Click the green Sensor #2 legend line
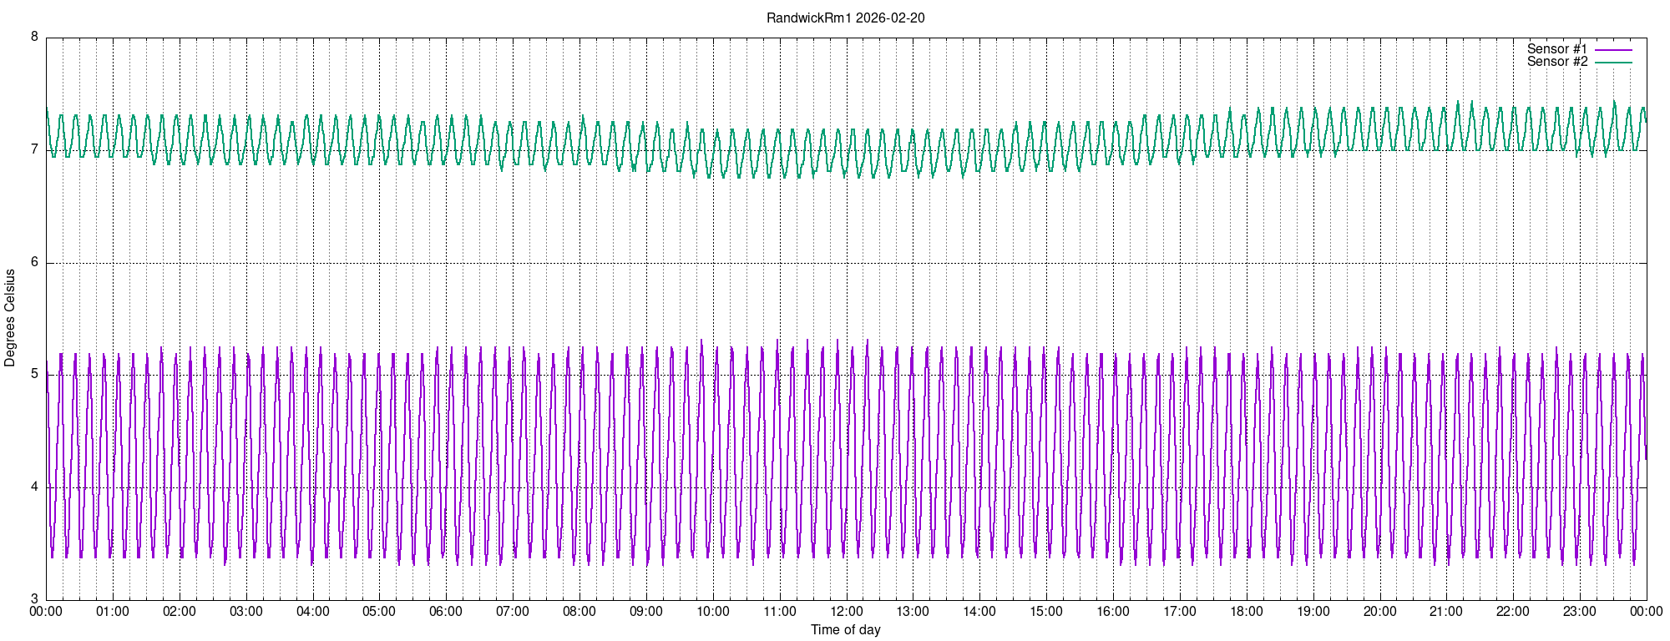The height and width of the screenshot is (641, 1670). tap(1613, 63)
